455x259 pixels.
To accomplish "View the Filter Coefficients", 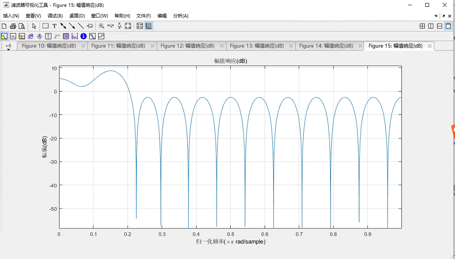I will coord(75,36).
